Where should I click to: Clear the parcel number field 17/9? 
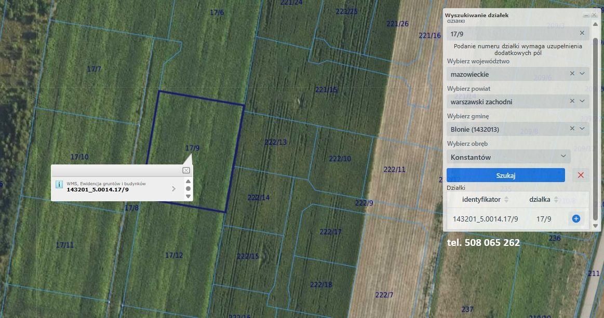click(582, 33)
